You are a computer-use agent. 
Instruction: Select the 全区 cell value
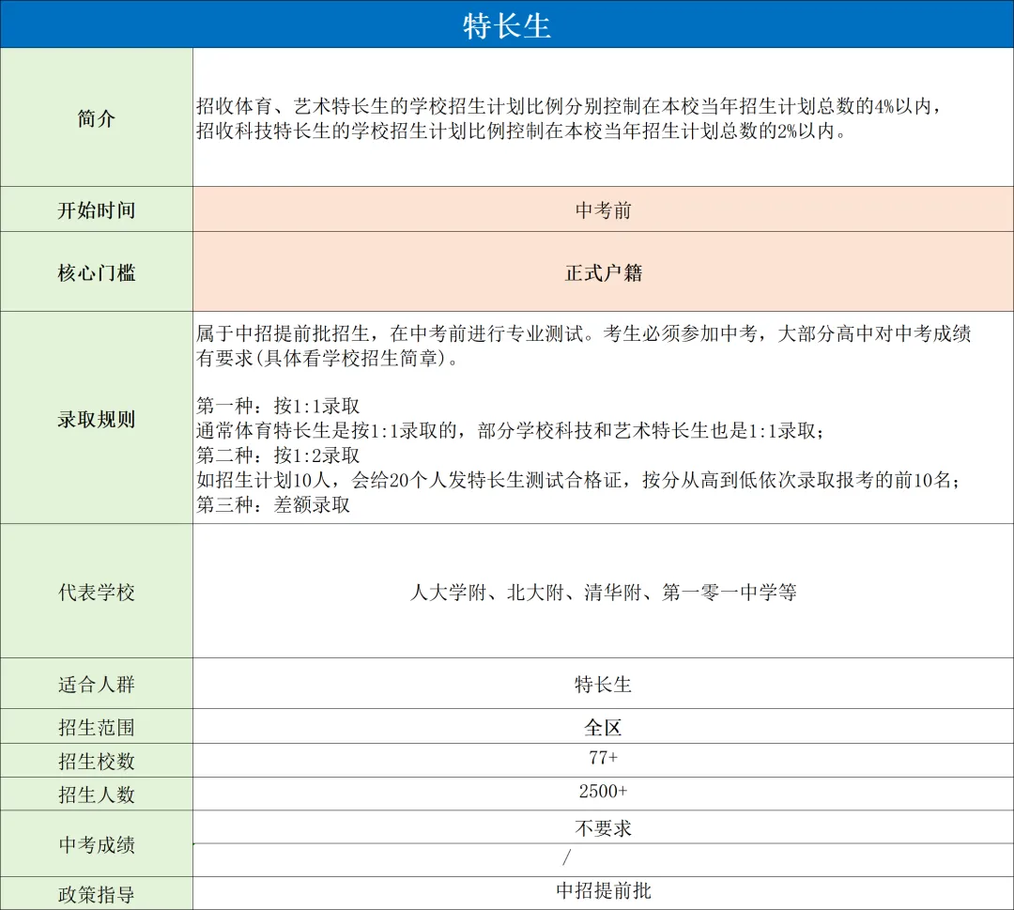[x=602, y=726]
